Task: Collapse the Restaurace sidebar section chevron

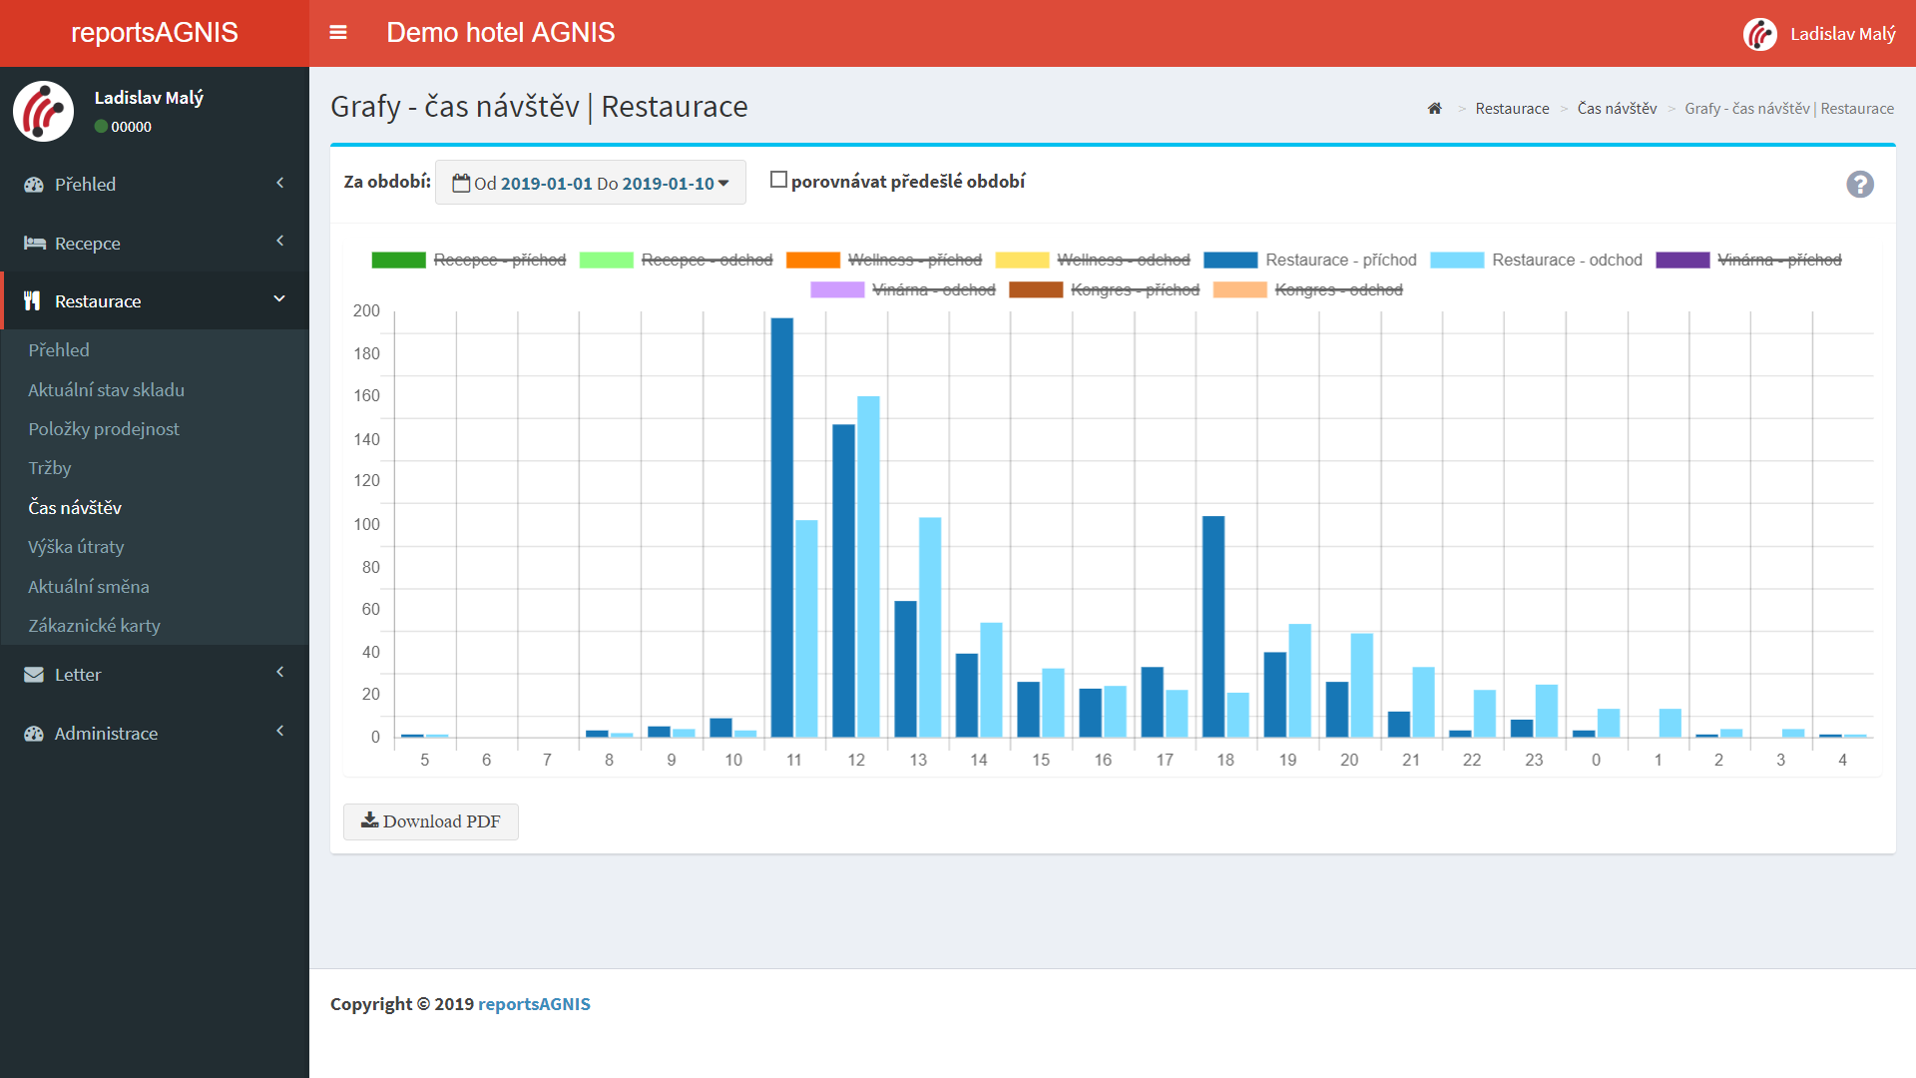Action: point(279,299)
